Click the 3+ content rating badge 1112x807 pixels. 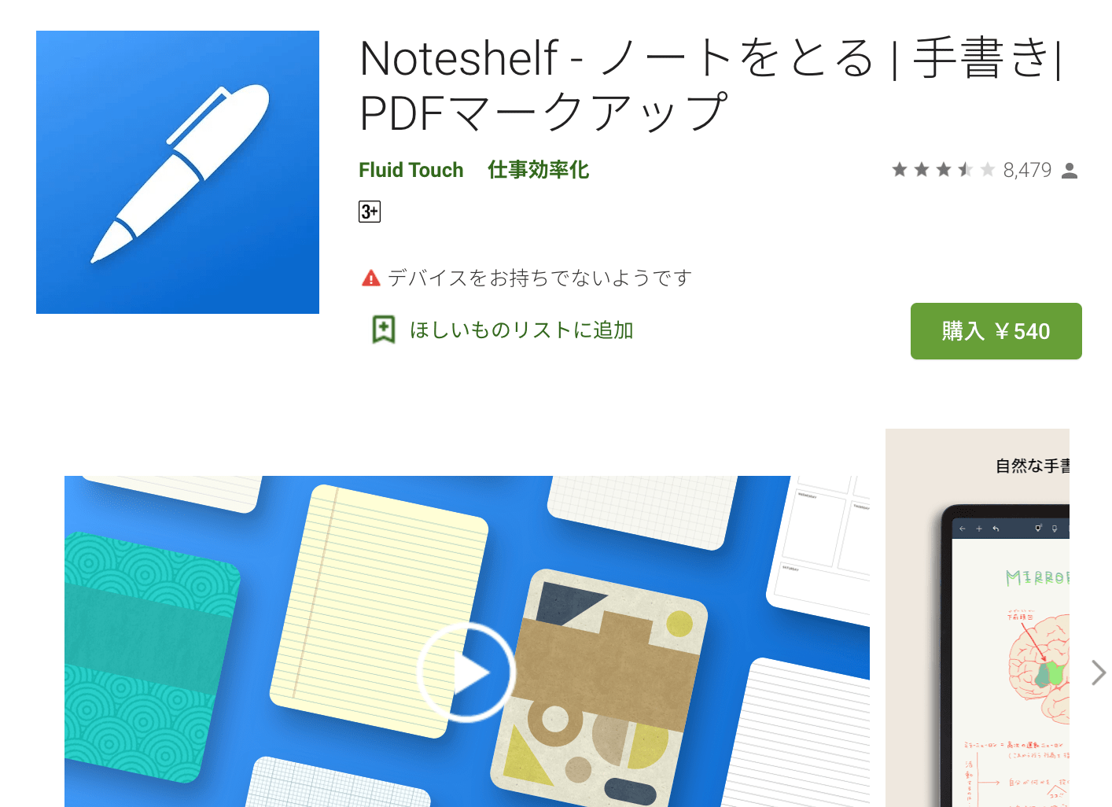pyautogui.click(x=370, y=212)
